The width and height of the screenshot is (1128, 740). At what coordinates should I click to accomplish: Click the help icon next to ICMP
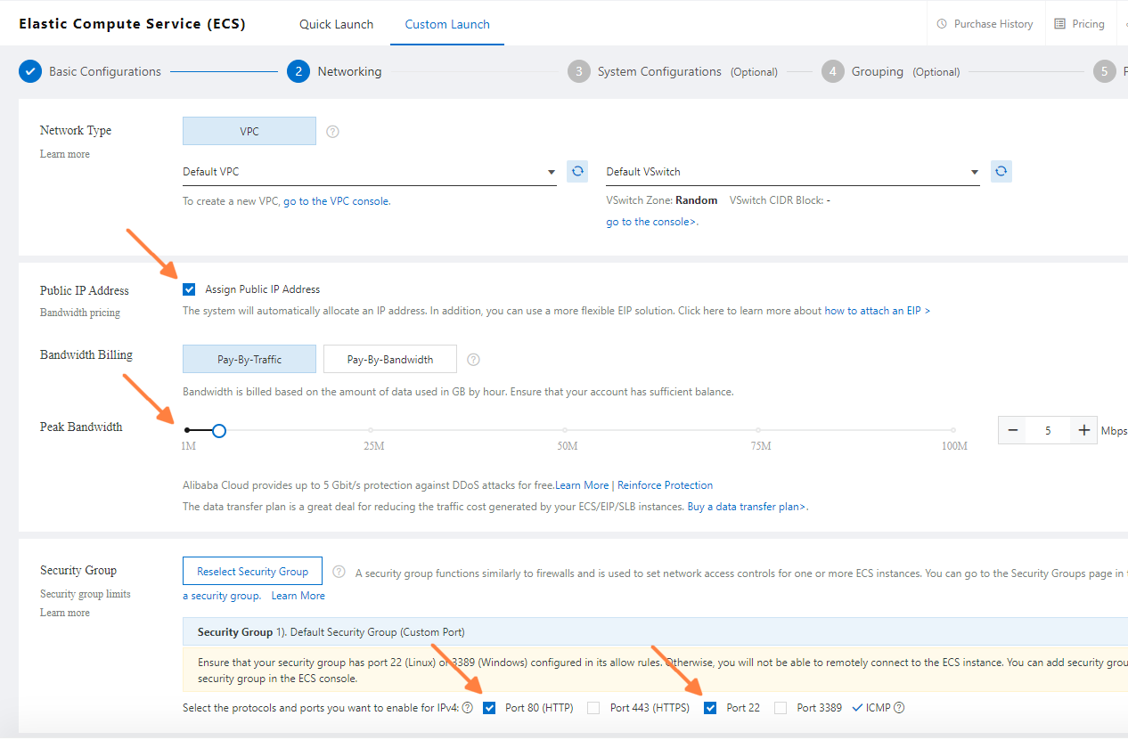(899, 708)
